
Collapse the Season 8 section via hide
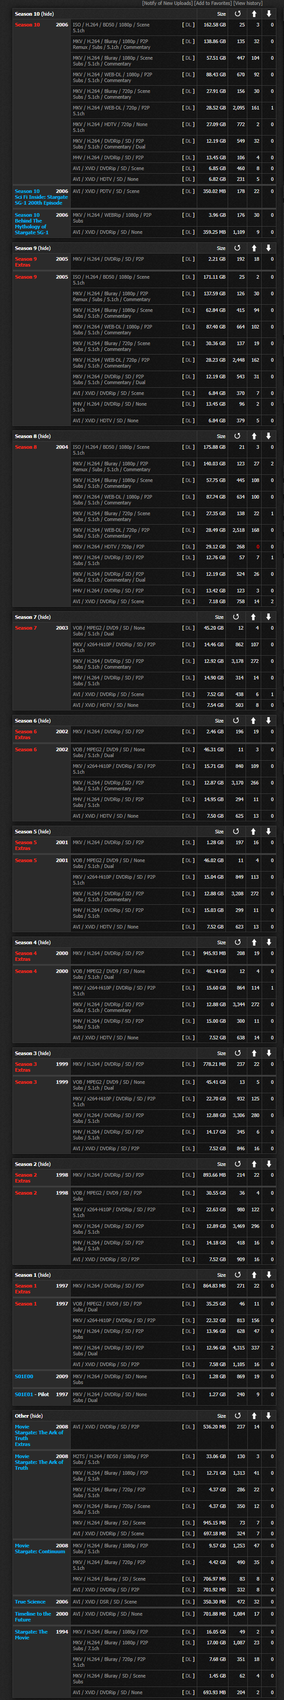(x=44, y=436)
